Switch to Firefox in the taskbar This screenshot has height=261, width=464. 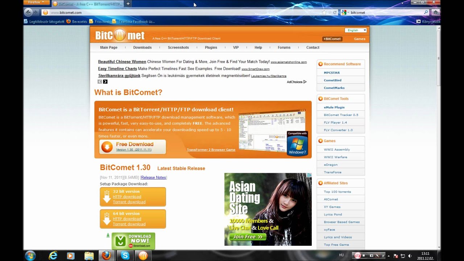pyautogui.click(x=106, y=256)
